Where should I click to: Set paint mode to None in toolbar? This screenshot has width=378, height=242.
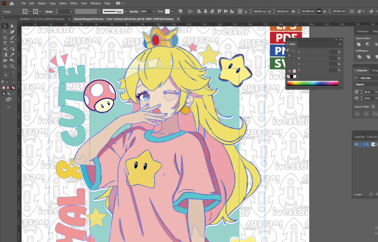pyautogui.click(x=14, y=88)
